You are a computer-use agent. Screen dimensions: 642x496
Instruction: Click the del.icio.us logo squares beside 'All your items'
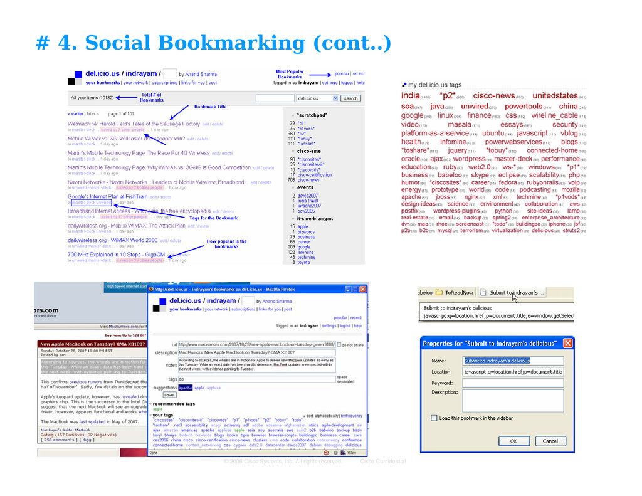click(x=75, y=78)
